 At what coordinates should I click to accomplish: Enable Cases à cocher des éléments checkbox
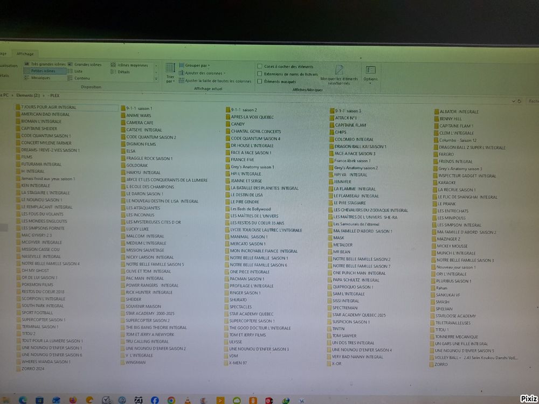260,66
